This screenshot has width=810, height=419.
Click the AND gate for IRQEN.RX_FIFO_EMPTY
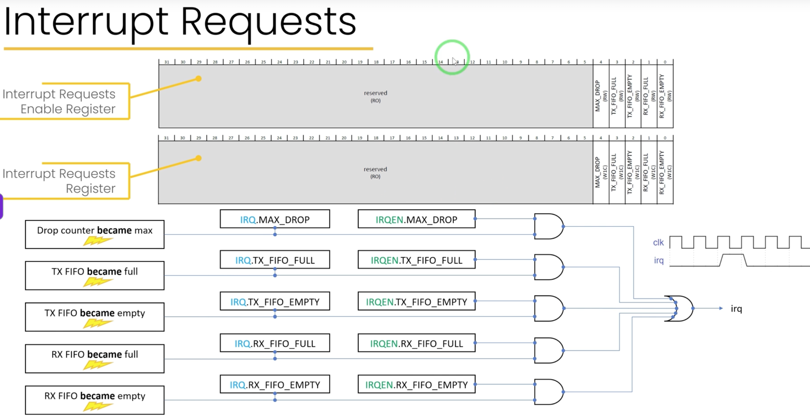[x=548, y=392]
